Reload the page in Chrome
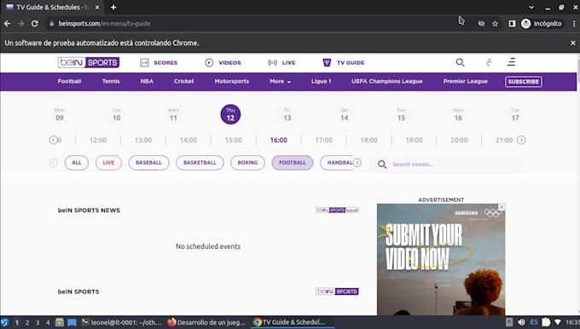Image resolution: width=580 pixels, height=329 pixels. tap(35, 24)
